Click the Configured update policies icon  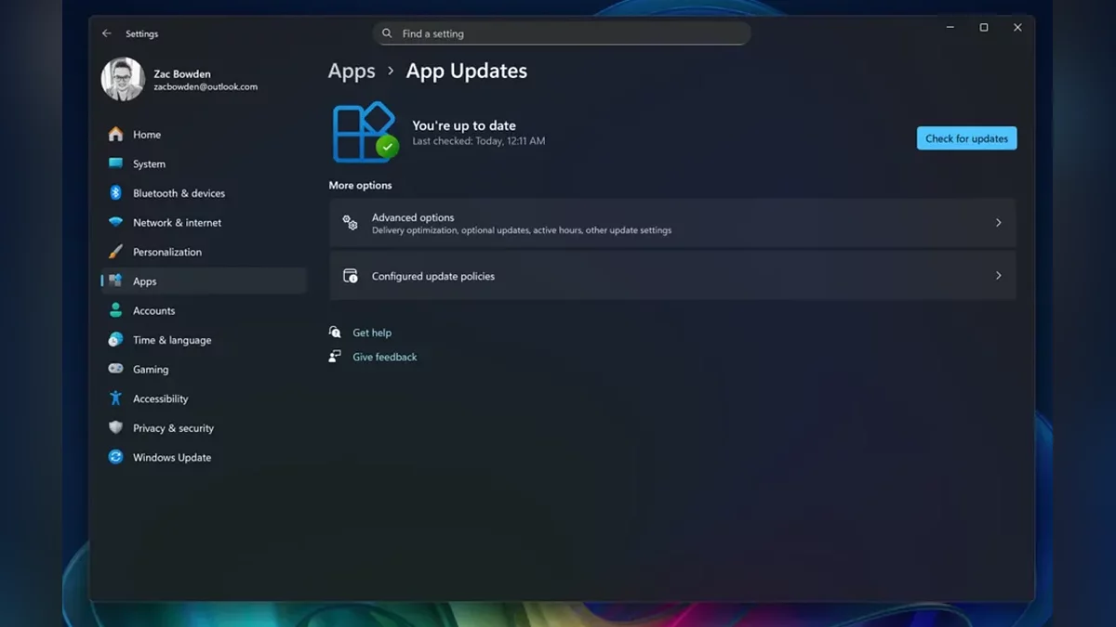(x=350, y=276)
